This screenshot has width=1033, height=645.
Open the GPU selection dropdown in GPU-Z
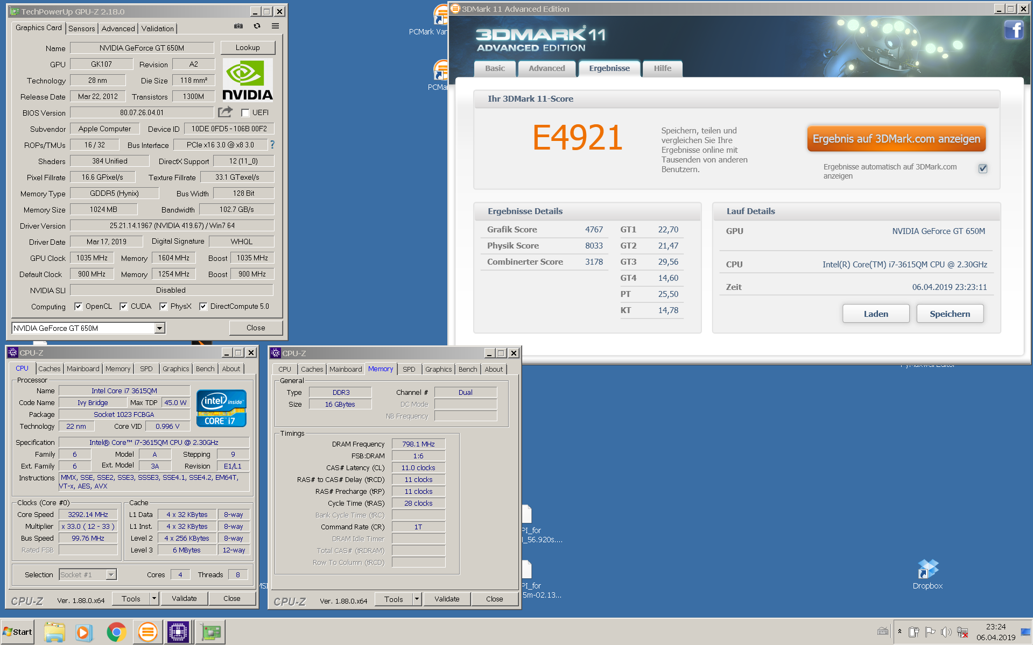(160, 328)
